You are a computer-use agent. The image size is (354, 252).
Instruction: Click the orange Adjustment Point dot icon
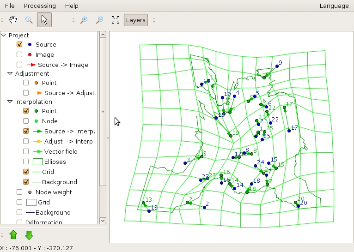36,83
